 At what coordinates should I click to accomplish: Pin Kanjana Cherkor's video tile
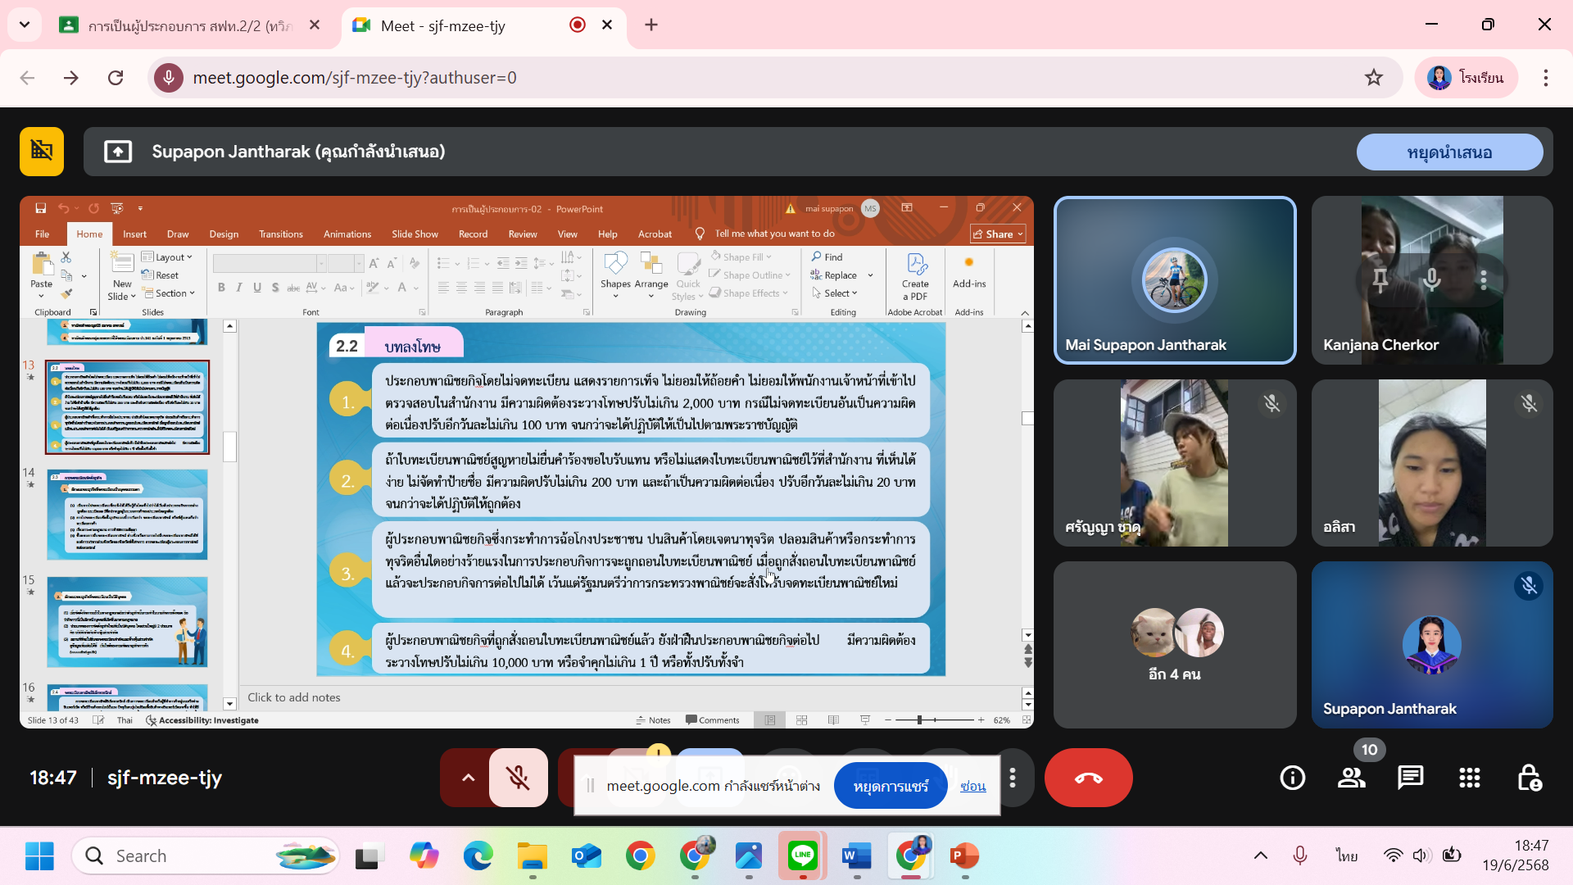(1380, 280)
